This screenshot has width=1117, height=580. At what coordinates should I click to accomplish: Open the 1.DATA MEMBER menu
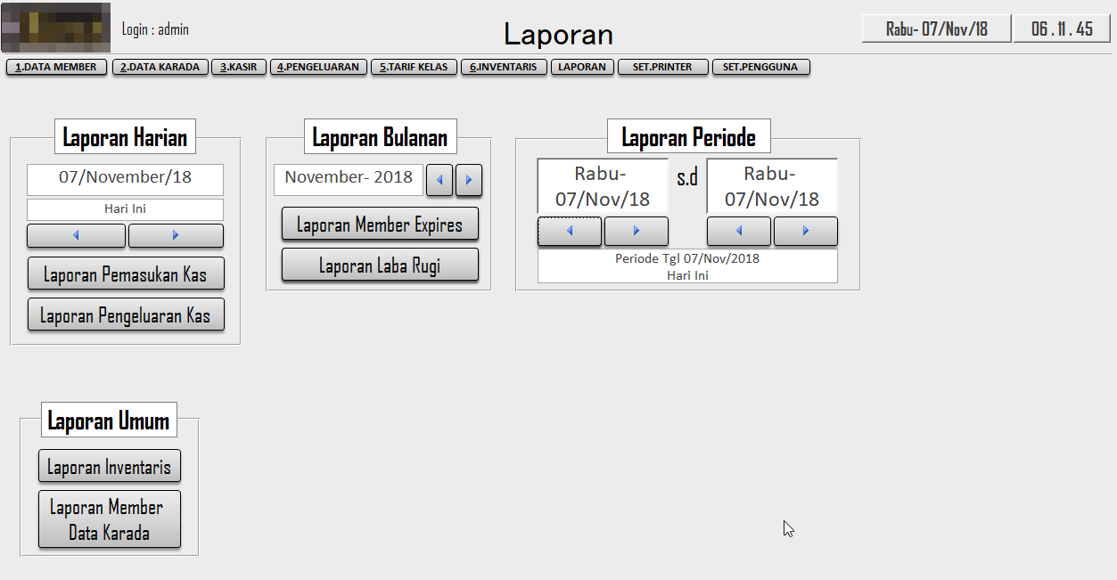point(56,67)
